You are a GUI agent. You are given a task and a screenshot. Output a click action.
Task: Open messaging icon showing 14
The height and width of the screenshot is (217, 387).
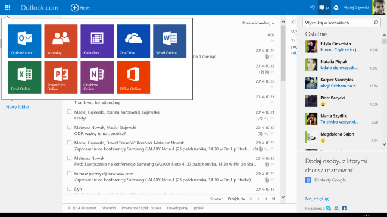pos(324,8)
